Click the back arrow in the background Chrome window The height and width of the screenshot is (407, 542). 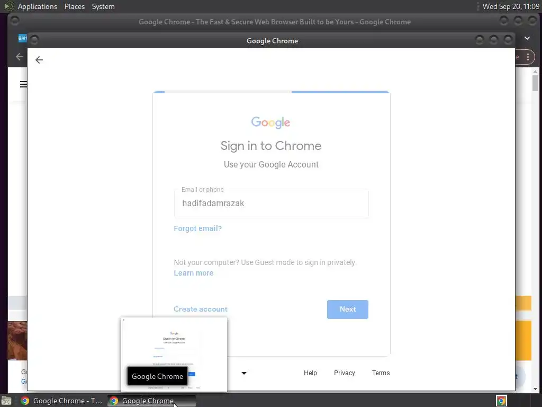click(20, 57)
